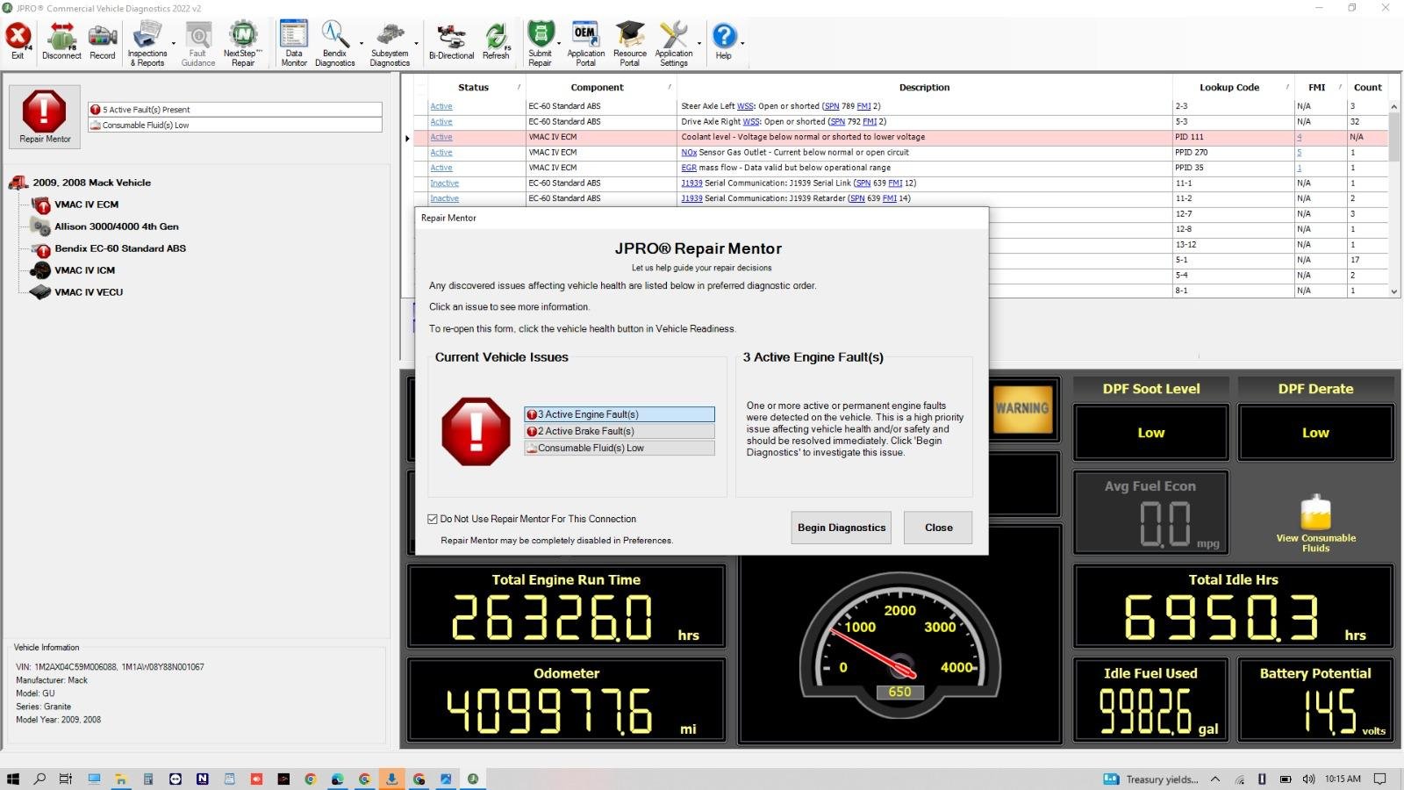
Task: Click the yellow WARNING indicator
Action: point(1022,408)
